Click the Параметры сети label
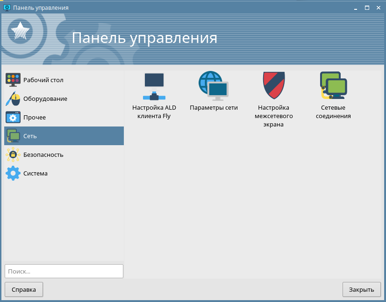The image size is (386, 302). (214, 108)
